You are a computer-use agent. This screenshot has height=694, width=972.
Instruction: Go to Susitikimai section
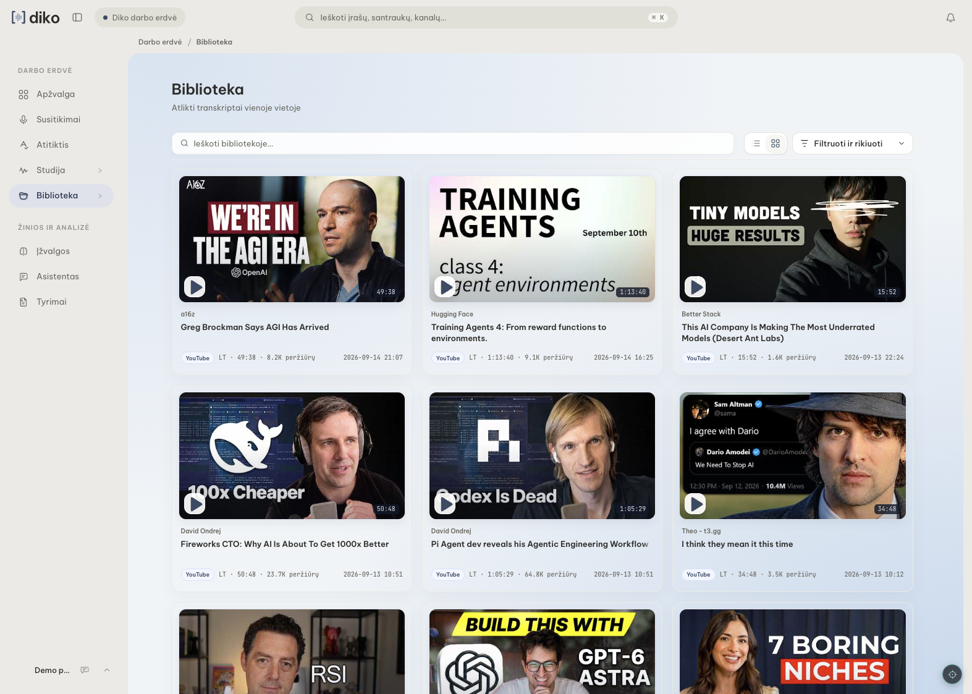tap(61, 120)
